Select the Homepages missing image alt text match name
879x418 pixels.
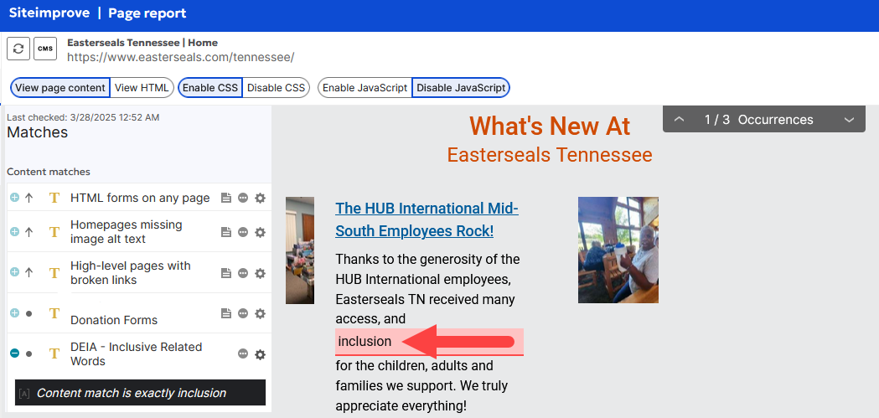point(127,232)
